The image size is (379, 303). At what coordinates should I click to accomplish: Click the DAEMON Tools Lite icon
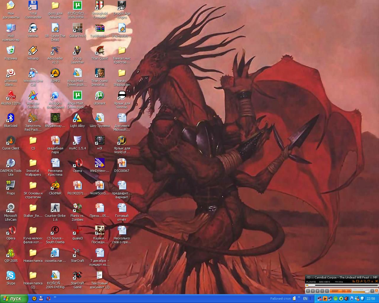click(x=11, y=163)
